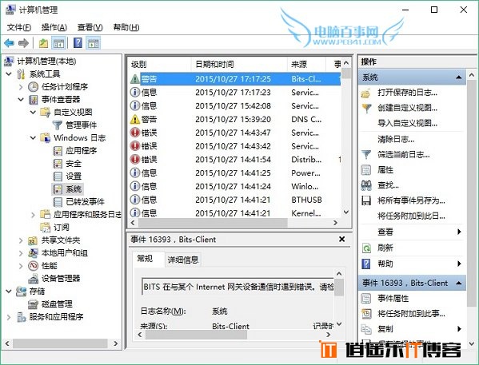Open the 操作(A) menu
This screenshot has height=365, width=479.
pos(54,27)
